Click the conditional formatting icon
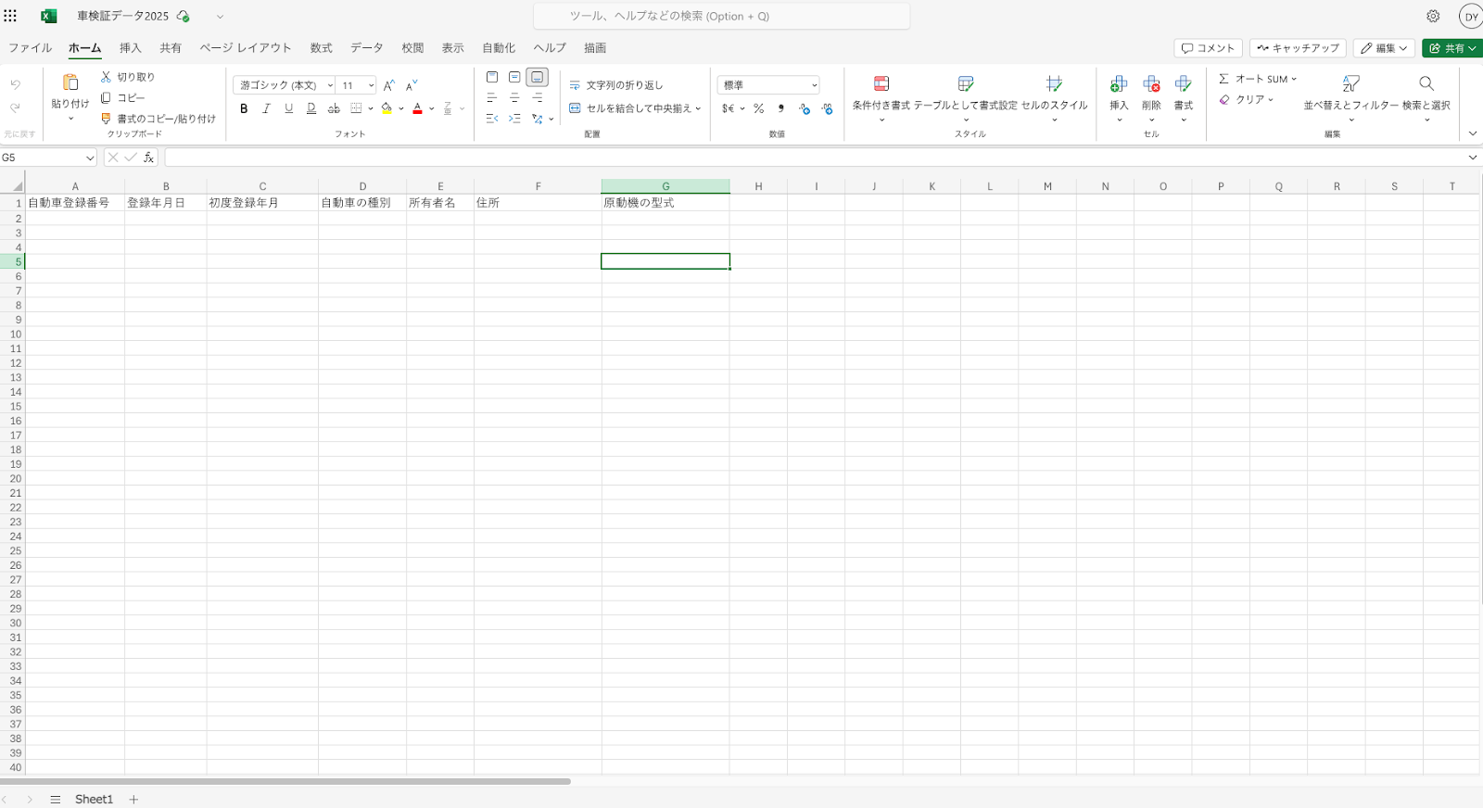Image resolution: width=1483 pixels, height=808 pixels. click(881, 84)
